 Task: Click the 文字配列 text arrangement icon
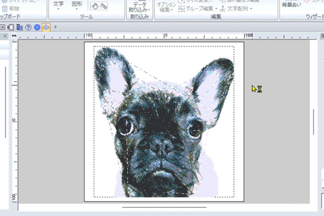(x=222, y=9)
